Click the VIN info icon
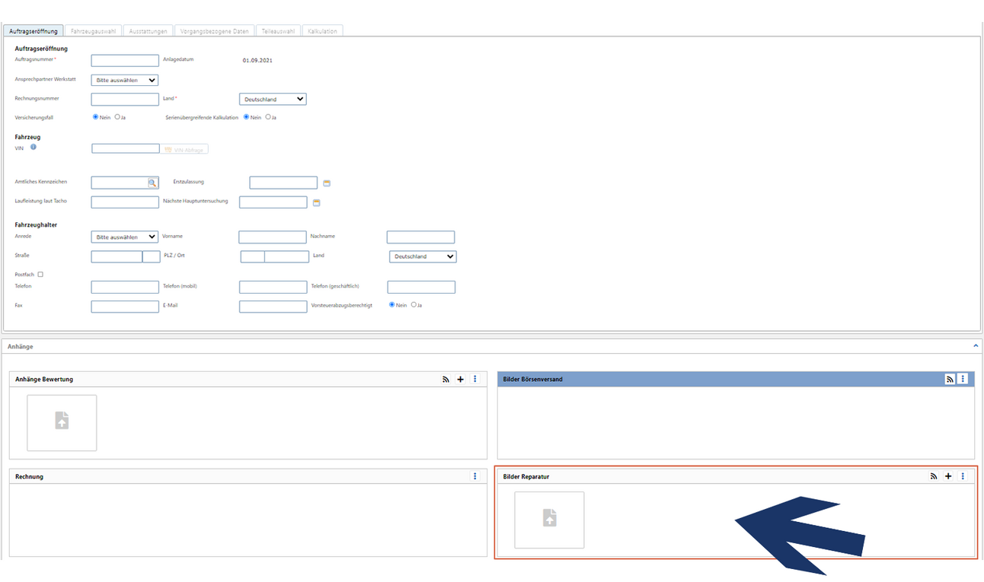Image resolution: width=984 pixels, height=582 pixels. click(34, 147)
